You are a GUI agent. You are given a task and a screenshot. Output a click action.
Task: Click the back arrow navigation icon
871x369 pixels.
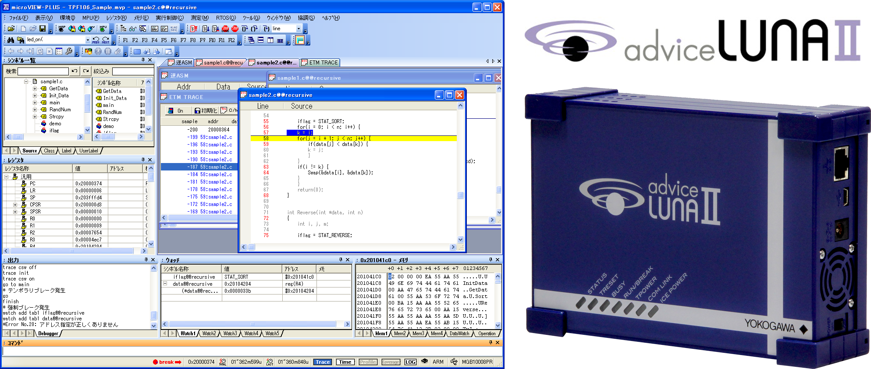click(11, 51)
